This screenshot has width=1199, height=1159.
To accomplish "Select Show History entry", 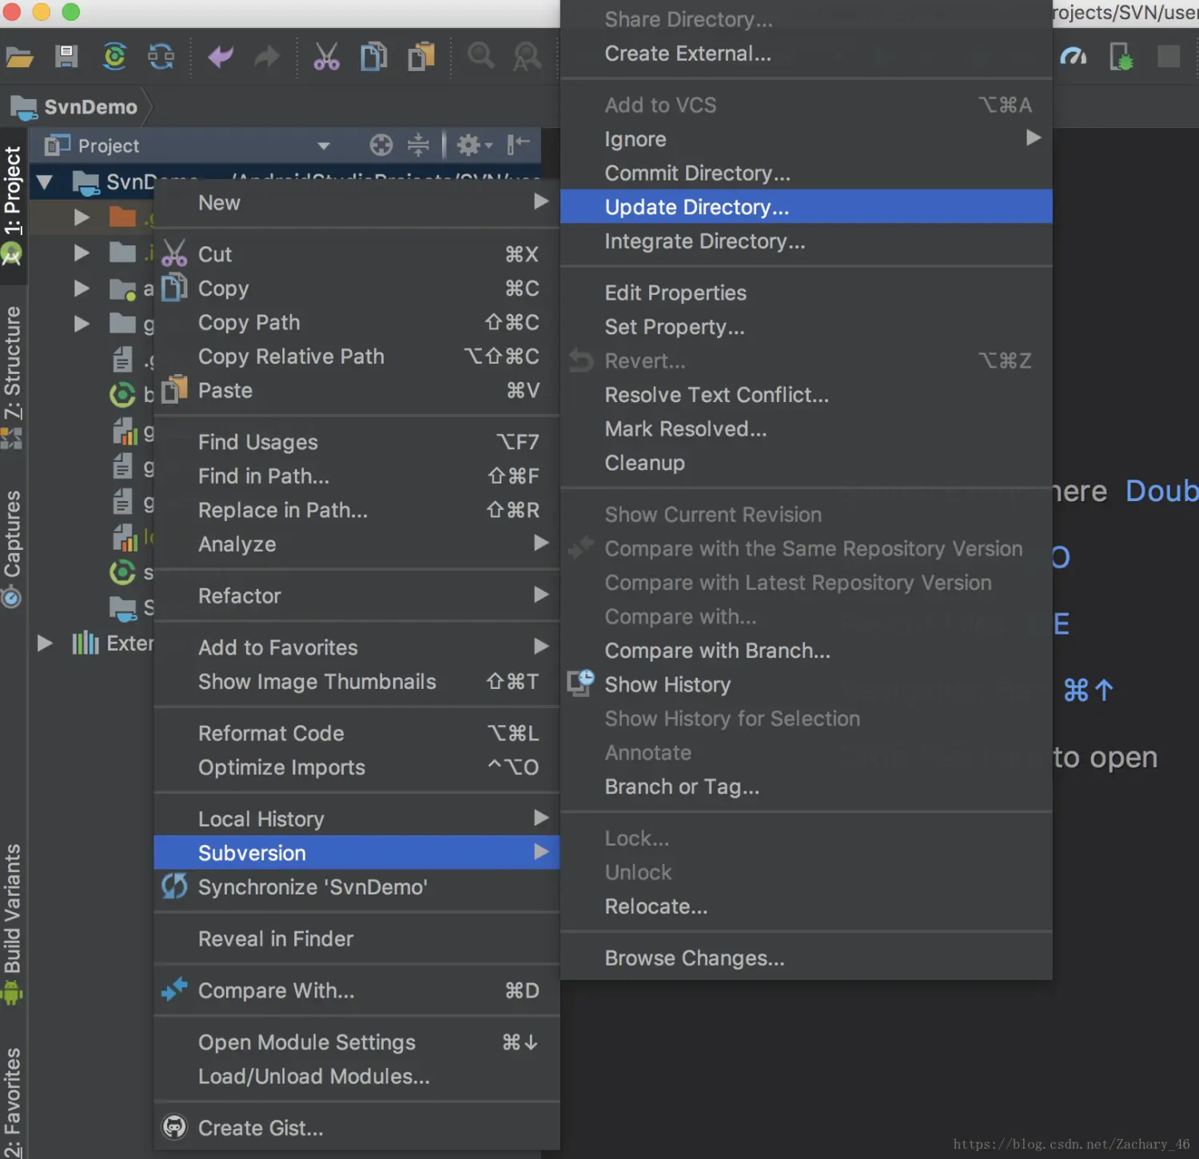I will click(807, 685).
